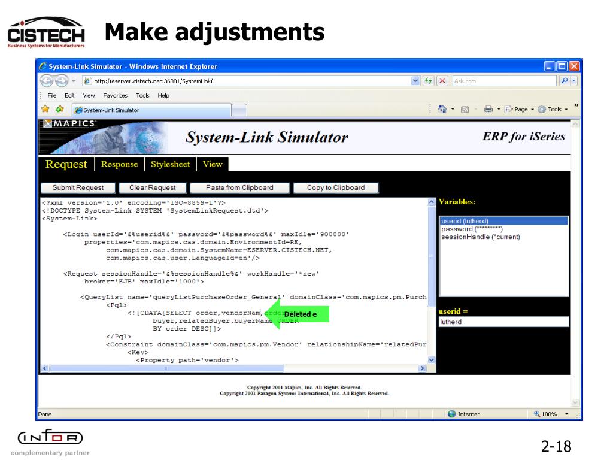Switch to the Stylesheet tab
613x460 pixels.
171,164
